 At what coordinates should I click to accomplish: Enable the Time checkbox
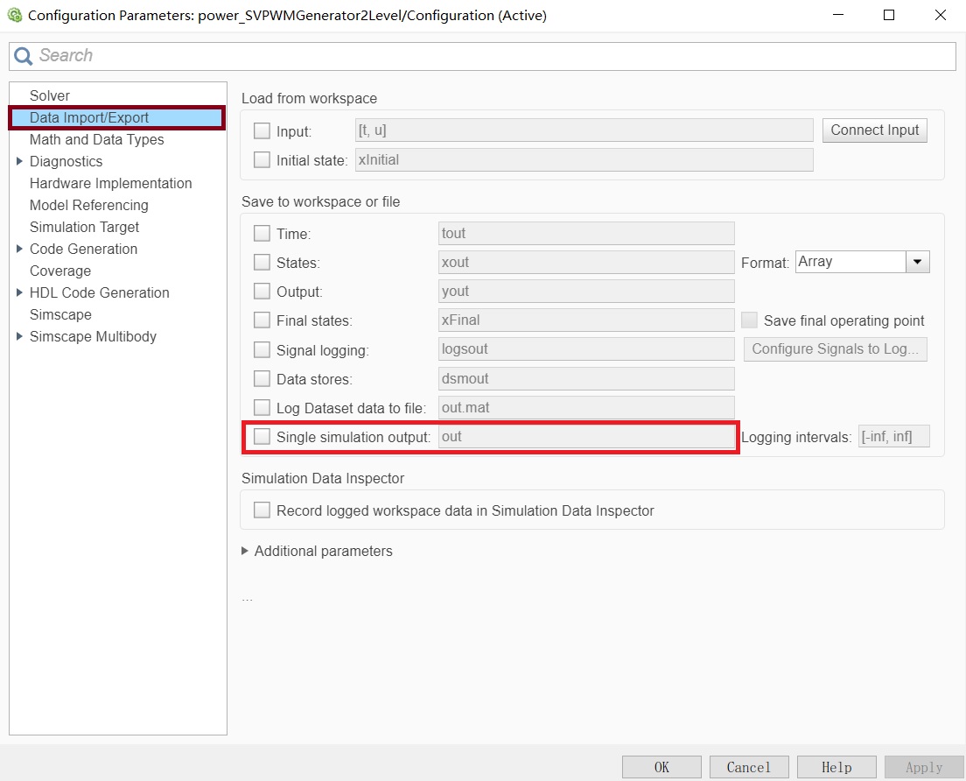coord(262,233)
